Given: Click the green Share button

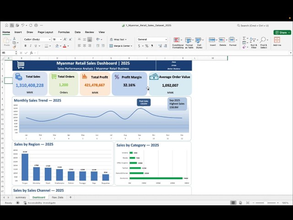Looking at the screenshot, I should [x=282, y=33].
